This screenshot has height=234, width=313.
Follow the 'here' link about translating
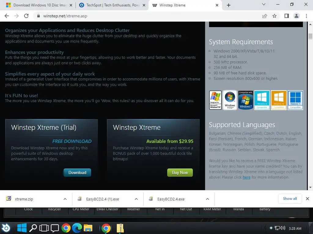pyautogui.click(x=247, y=177)
